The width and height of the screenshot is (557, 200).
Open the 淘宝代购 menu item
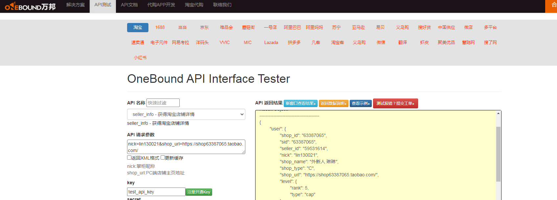click(x=194, y=5)
